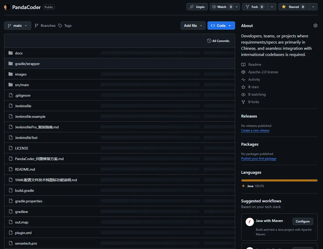Screen dimensions: 323x249
Task: Click the PandaCoder owner avatar
Action: click(x=7, y=7)
